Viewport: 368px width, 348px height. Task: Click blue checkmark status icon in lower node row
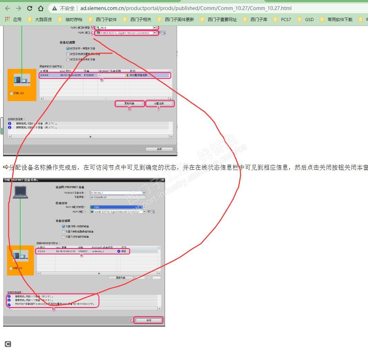[x=119, y=252]
